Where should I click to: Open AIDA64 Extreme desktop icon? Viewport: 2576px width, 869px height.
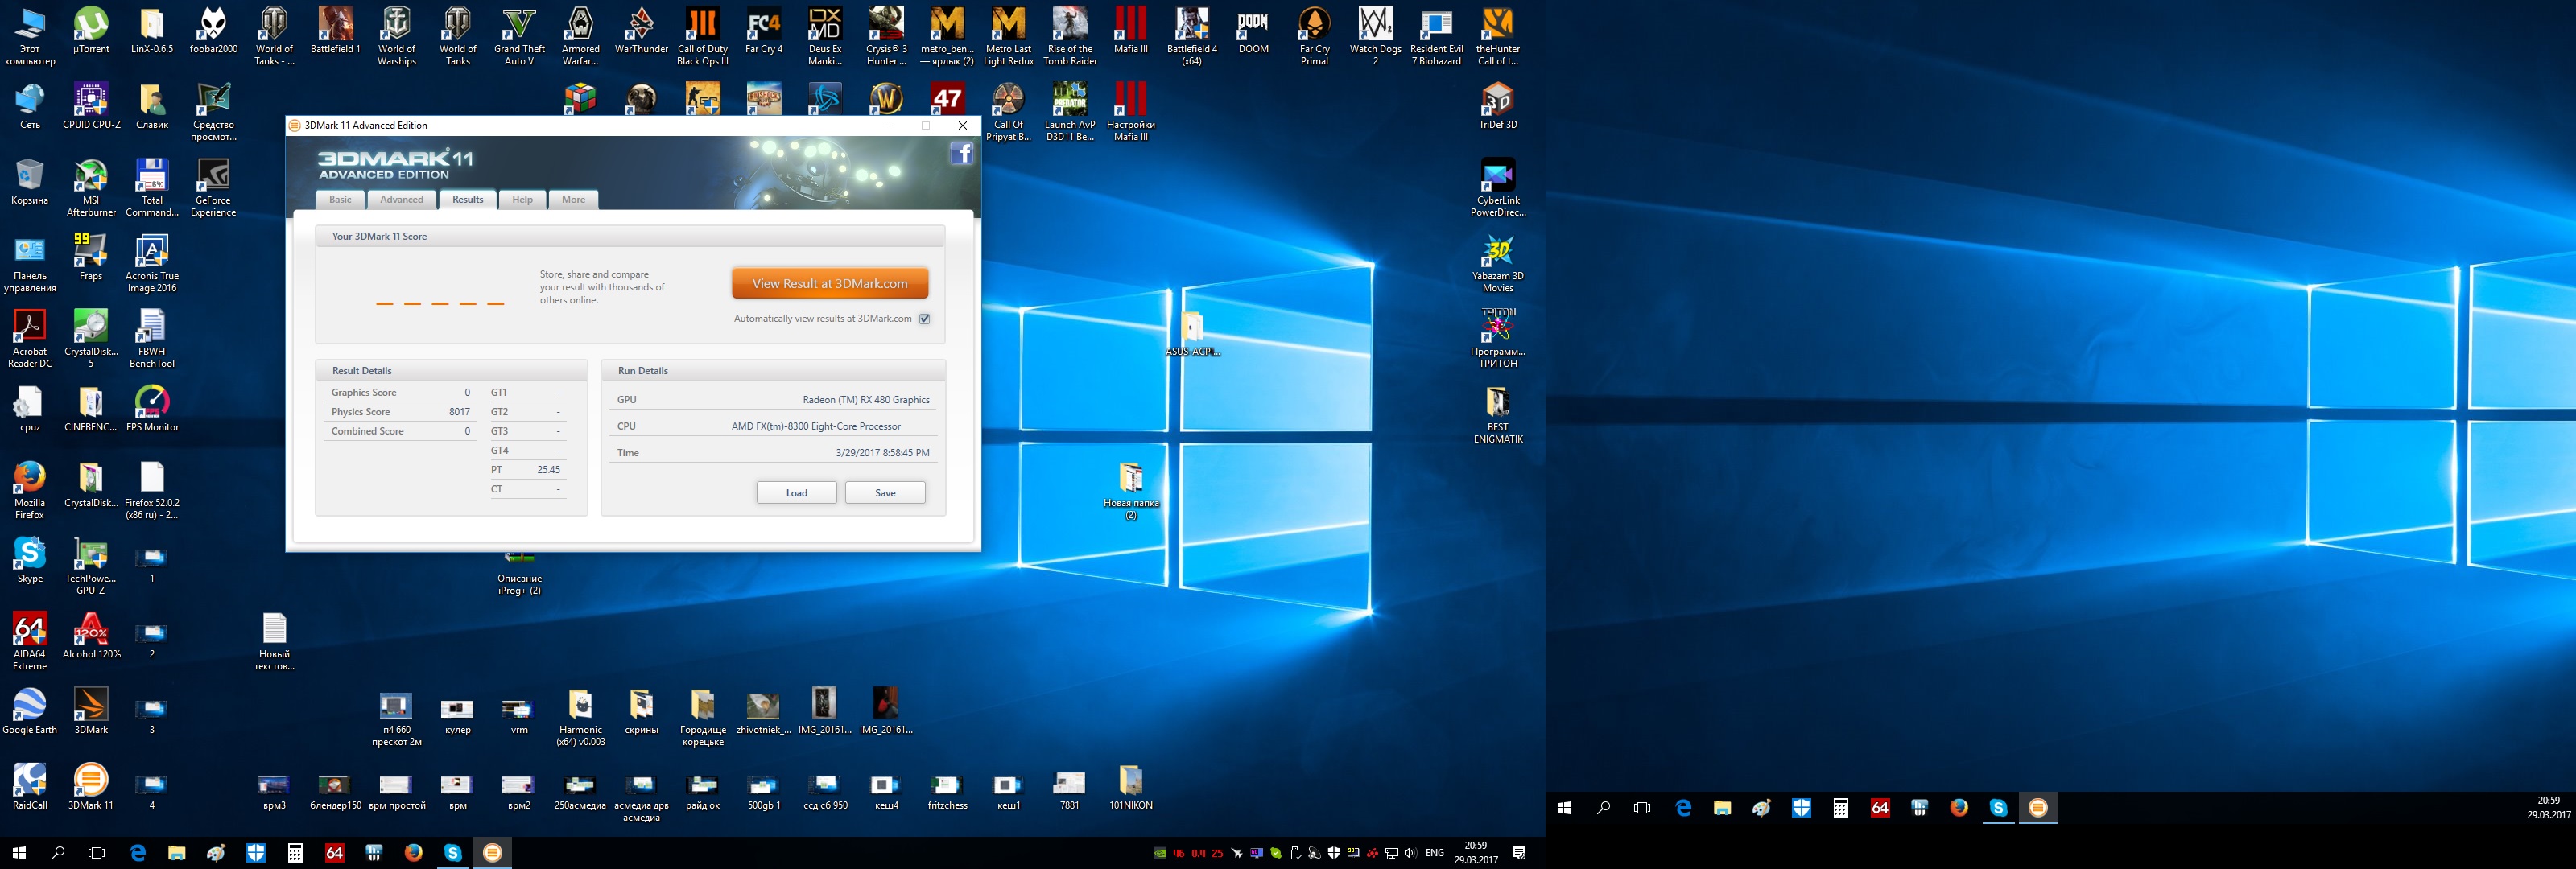coord(29,631)
